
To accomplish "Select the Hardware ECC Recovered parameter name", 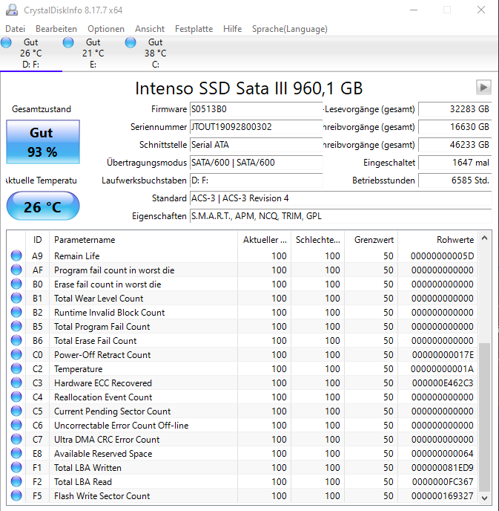I will pos(103,383).
